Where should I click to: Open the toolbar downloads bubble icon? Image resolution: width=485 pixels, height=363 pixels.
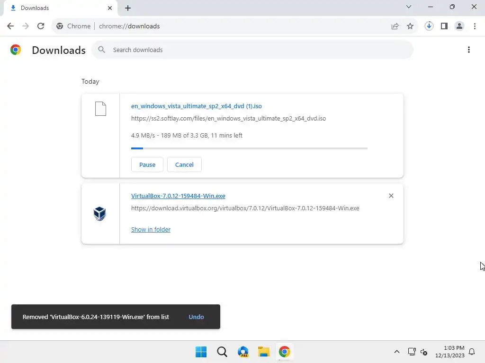coord(429,26)
